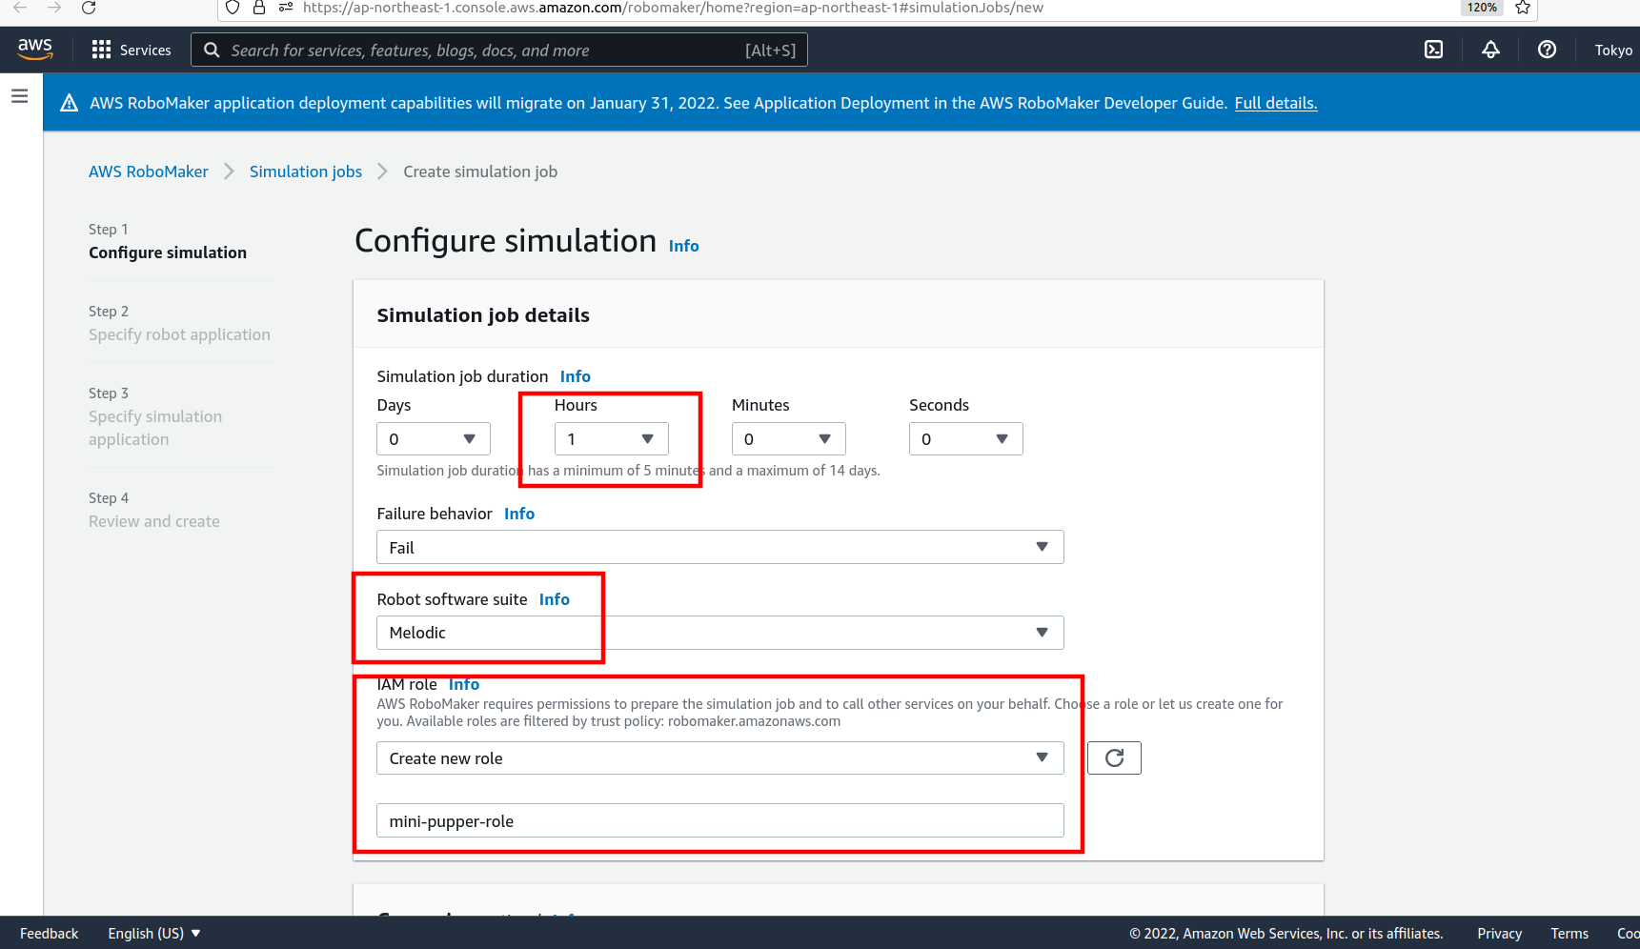The width and height of the screenshot is (1640, 949).
Task: Click the Simulation job details heading
Action: click(x=483, y=315)
